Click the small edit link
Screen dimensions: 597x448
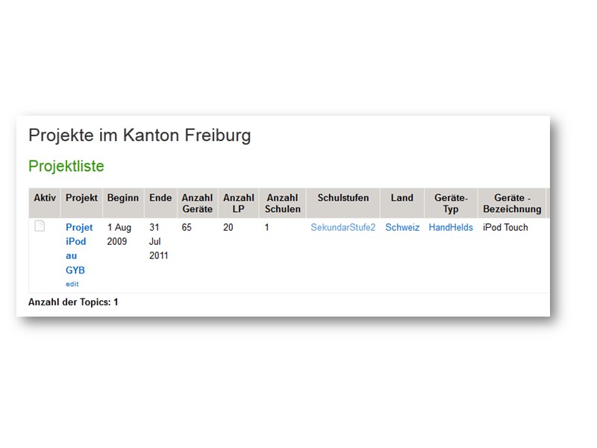tap(72, 284)
